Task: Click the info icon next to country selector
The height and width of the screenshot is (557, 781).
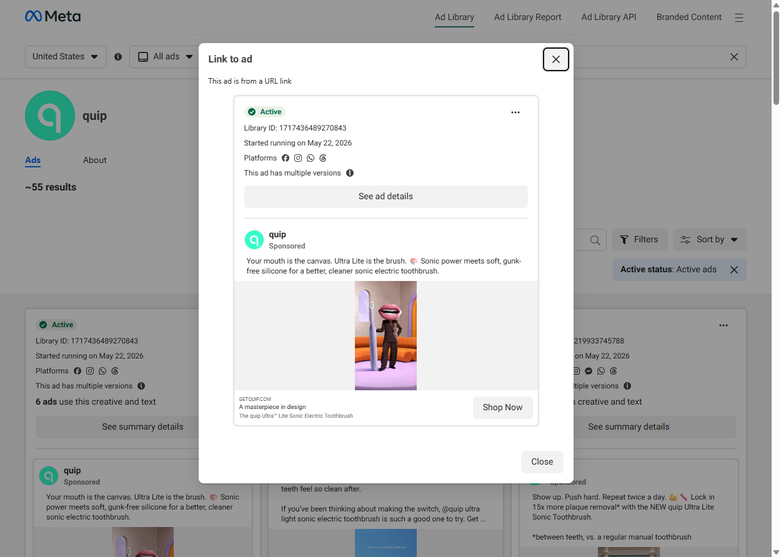Action: click(x=118, y=57)
